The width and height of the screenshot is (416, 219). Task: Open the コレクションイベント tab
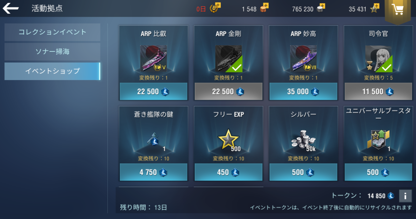point(52,32)
